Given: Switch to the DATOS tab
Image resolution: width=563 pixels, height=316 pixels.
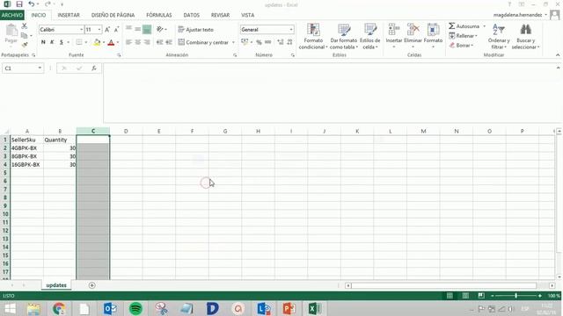Looking at the screenshot, I should tap(192, 15).
